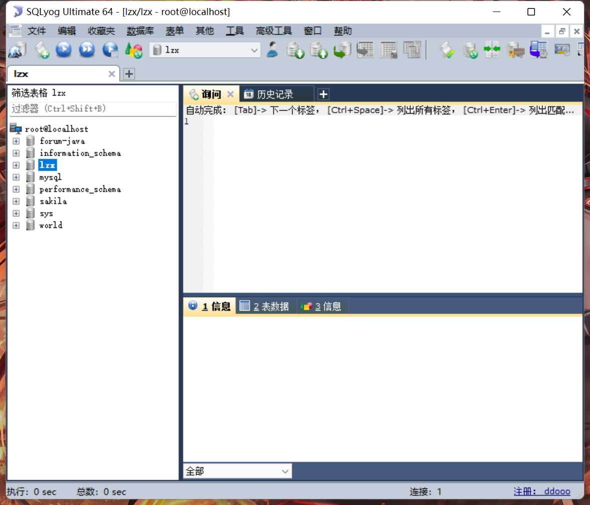Click the execute query play icon
590x505 pixels.
coord(64,50)
